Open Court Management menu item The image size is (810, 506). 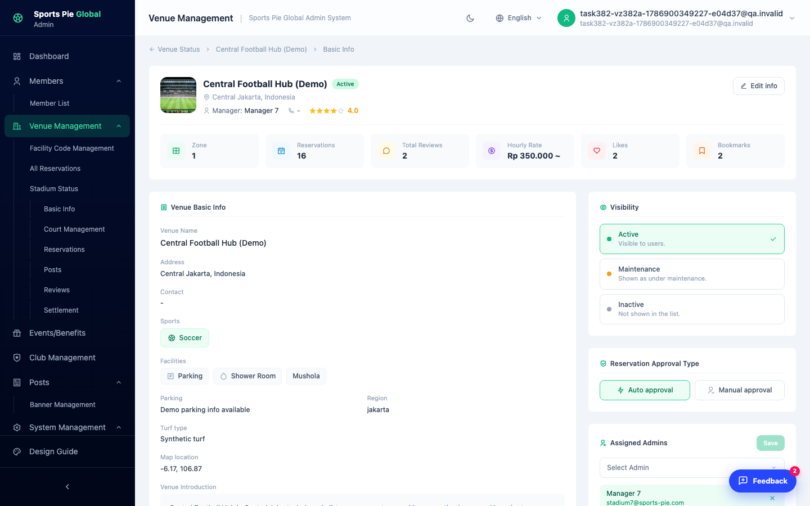74,229
